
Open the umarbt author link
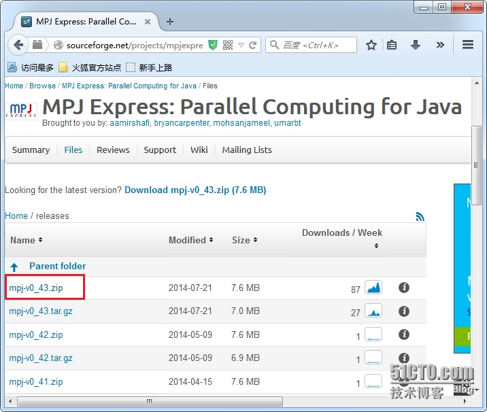pyautogui.click(x=288, y=123)
